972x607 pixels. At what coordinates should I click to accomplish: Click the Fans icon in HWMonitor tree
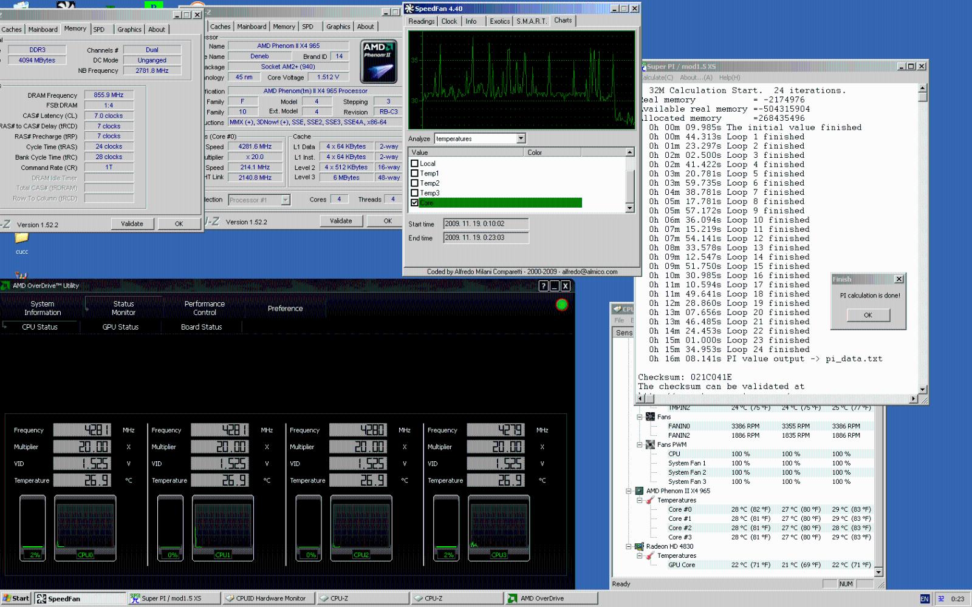tap(650, 416)
